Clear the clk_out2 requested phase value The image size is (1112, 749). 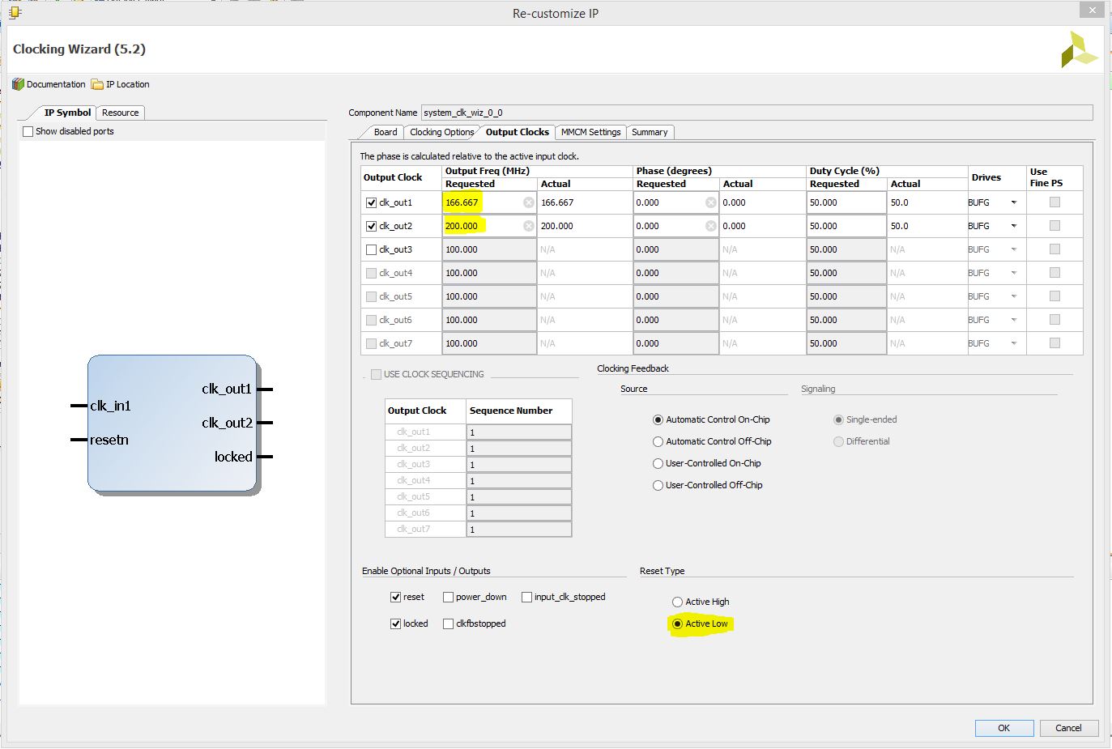tap(710, 226)
